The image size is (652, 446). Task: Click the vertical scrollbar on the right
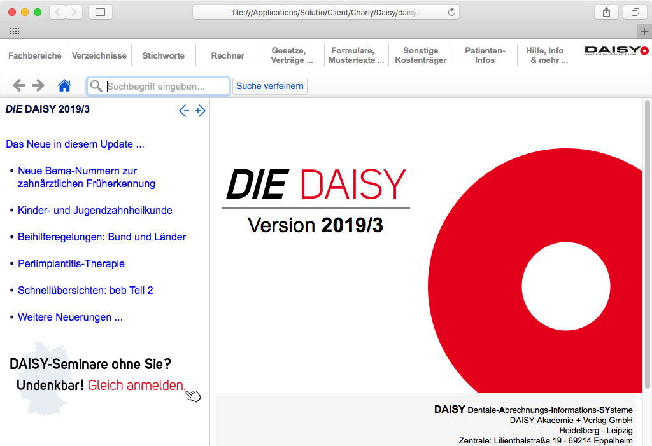647,244
